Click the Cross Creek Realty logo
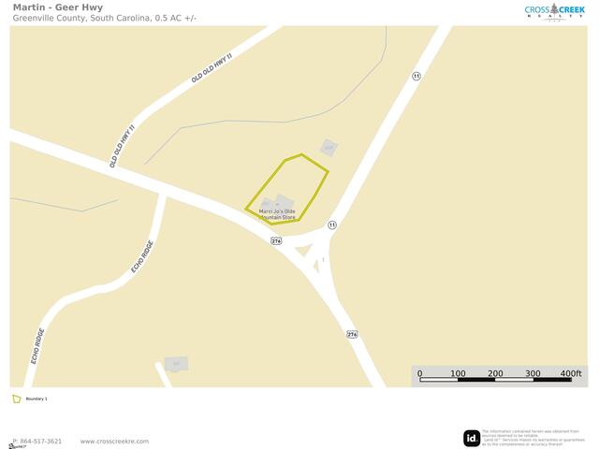The image size is (599, 449). coord(554,11)
